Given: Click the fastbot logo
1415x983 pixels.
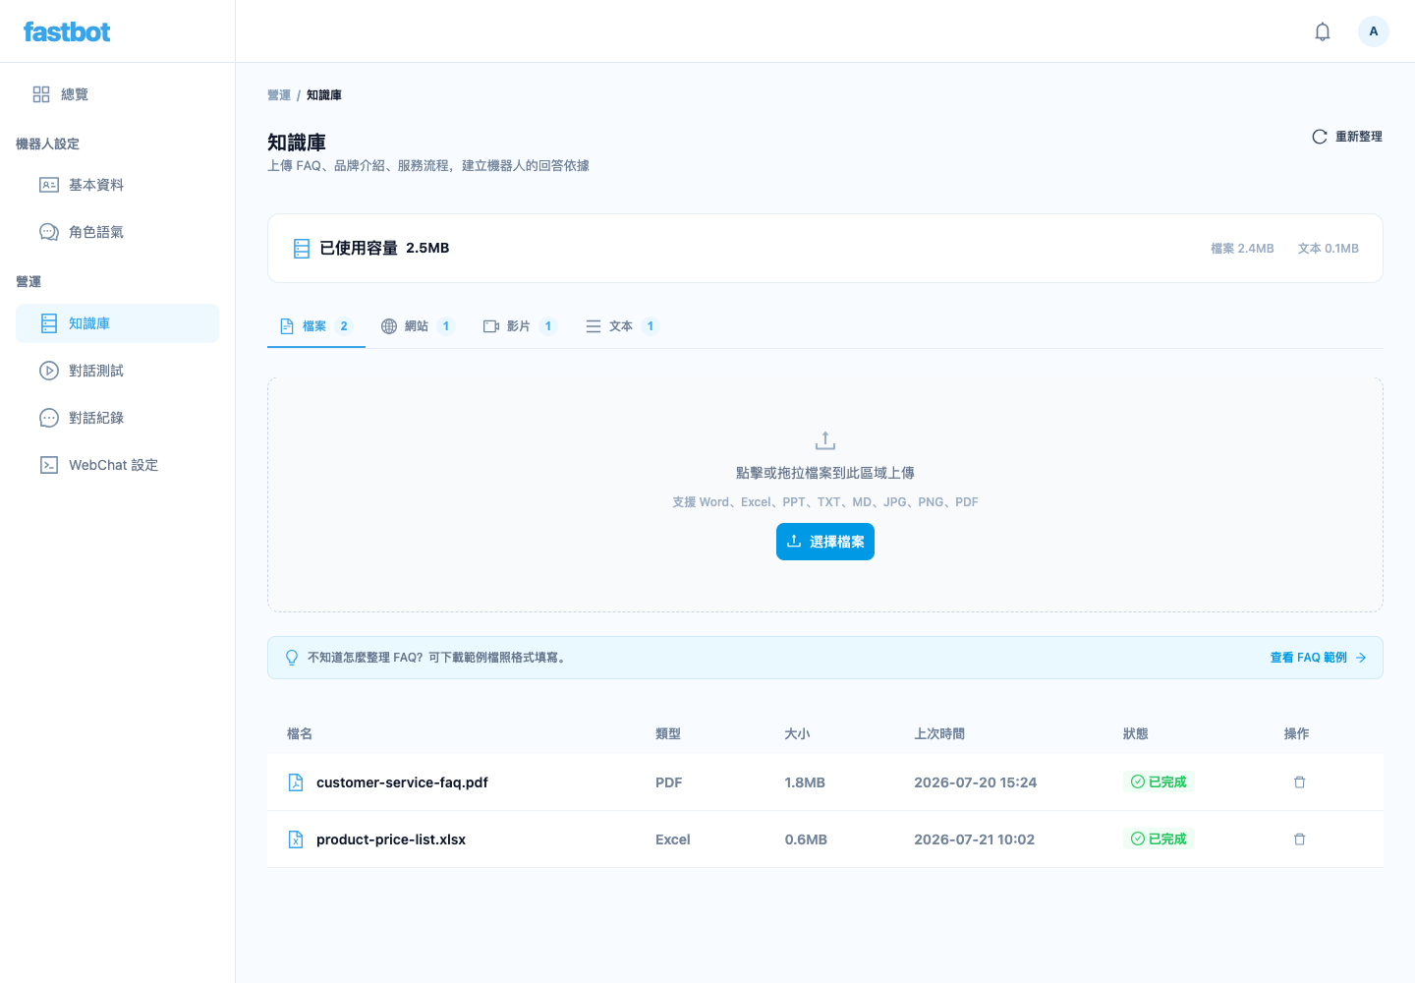Looking at the screenshot, I should click(67, 31).
